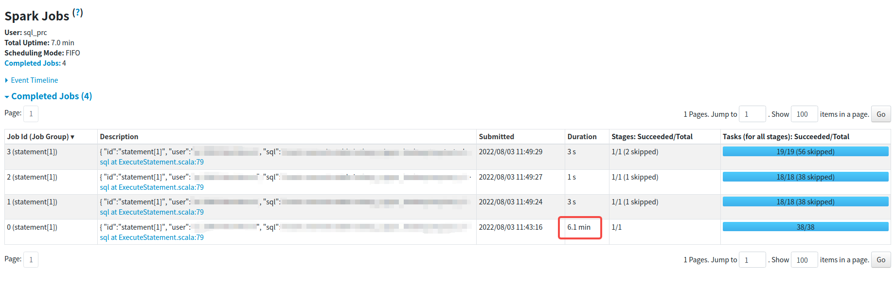
Task: Open the Completed Jobs: summary link
Action: pyautogui.click(x=33, y=63)
